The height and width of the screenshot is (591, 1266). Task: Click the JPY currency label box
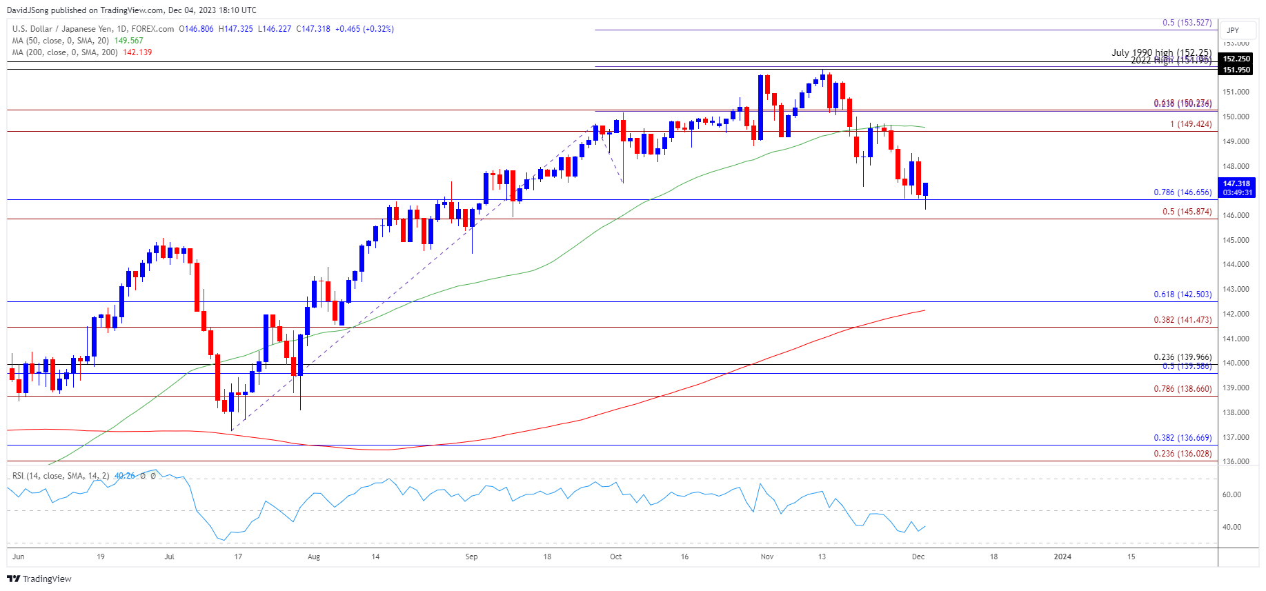pos(1238,30)
